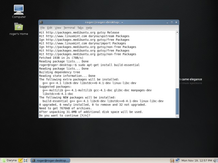Screen dimensions: 218x163
Task: Click the show desktop icon in panel
Action: point(26,160)
